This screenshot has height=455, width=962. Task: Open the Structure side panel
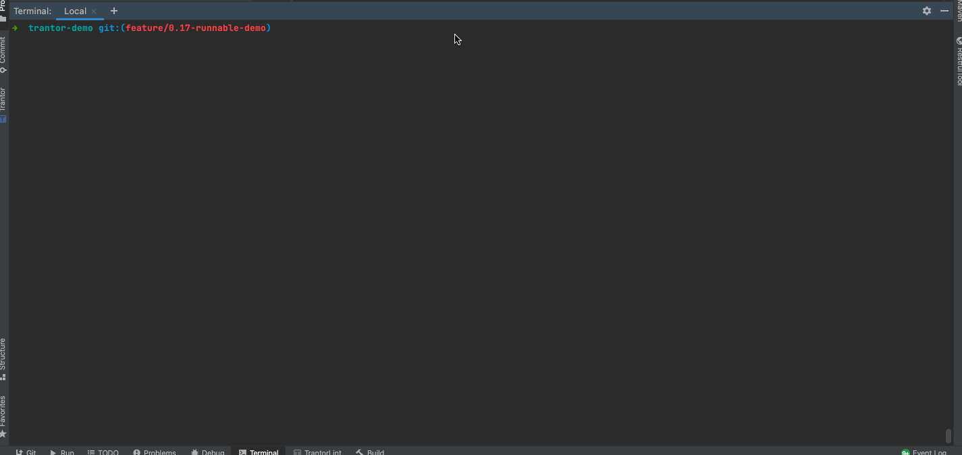coord(3,359)
